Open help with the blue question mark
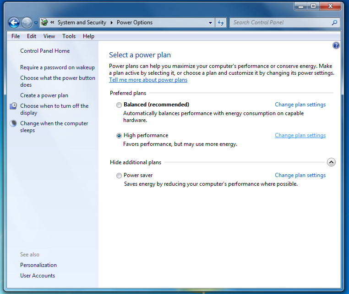The width and height of the screenshot is (349, 294). (336, 45)
